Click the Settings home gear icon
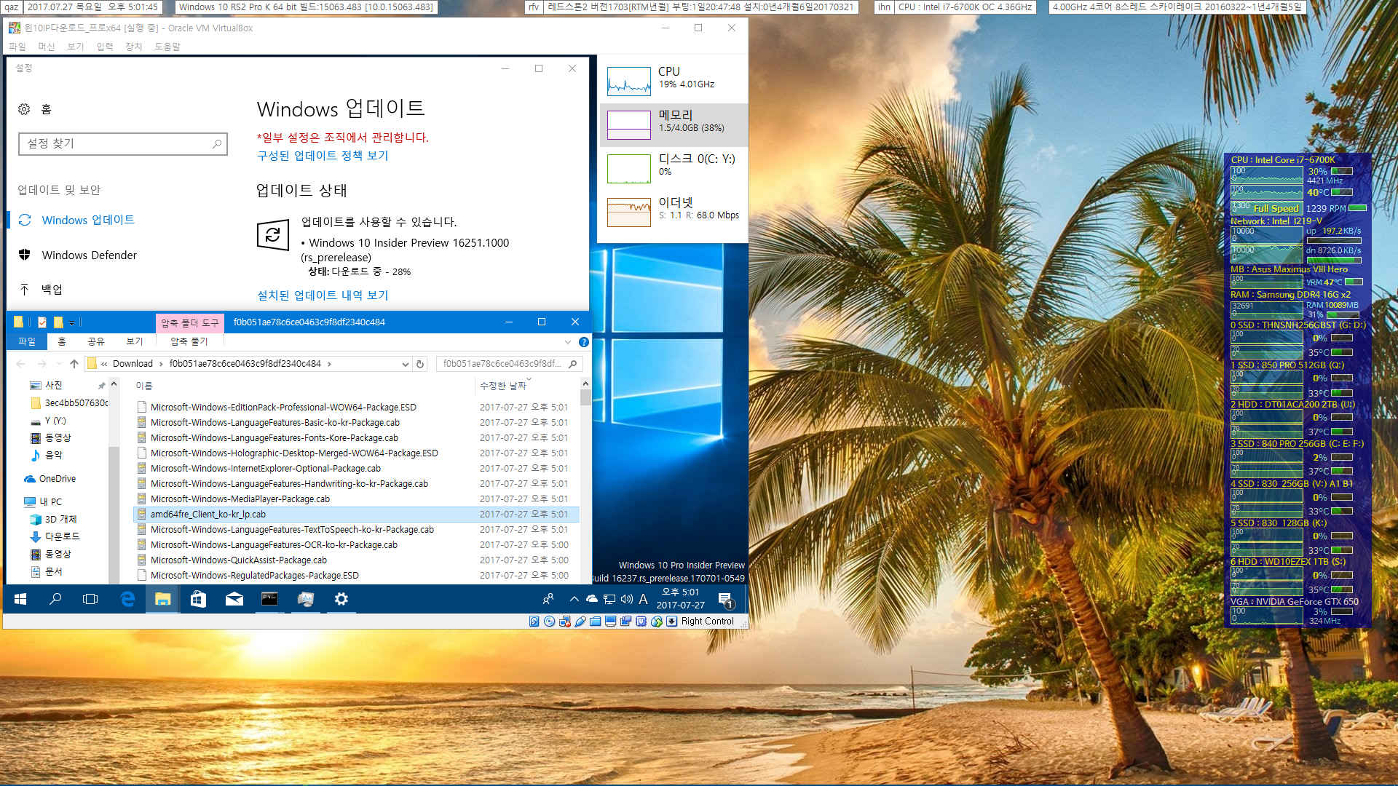Image resolution: width=1398 pixels, height=786 pixels. 24,109
